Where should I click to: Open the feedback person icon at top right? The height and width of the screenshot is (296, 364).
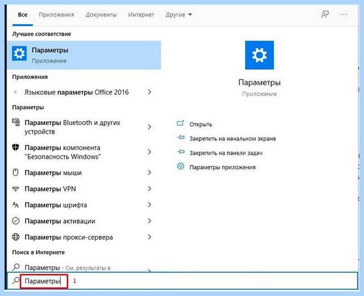click(x=325, y=15)
